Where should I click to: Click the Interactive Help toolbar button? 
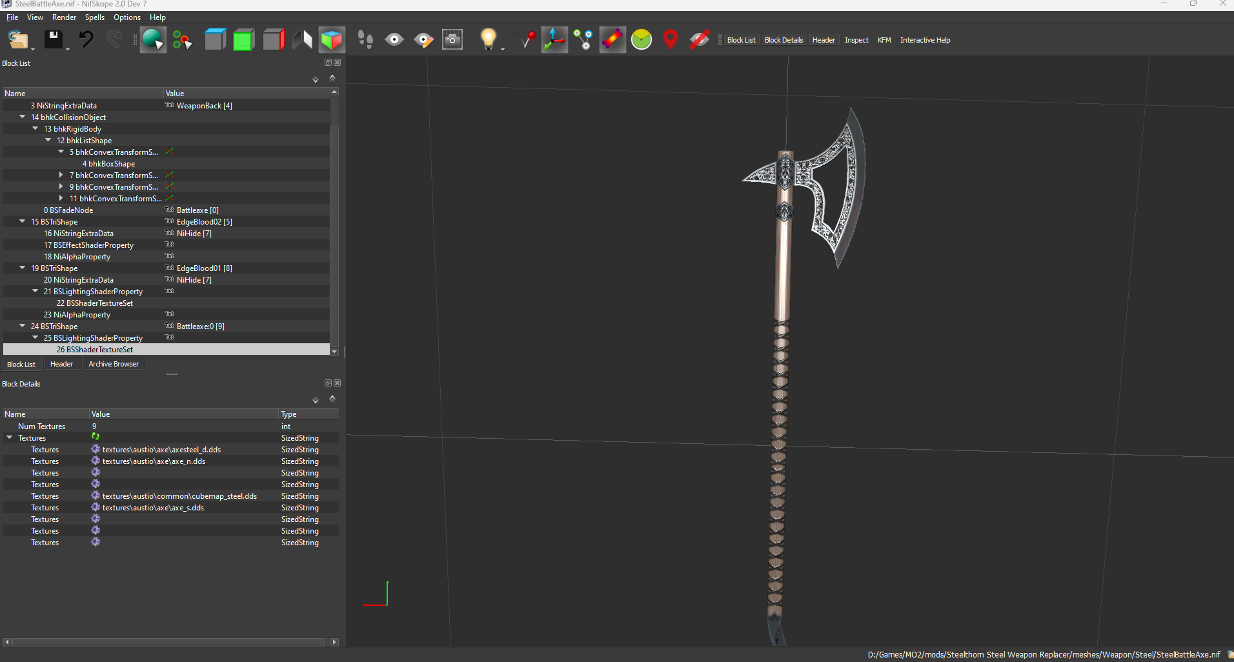[x=925, y=40]
